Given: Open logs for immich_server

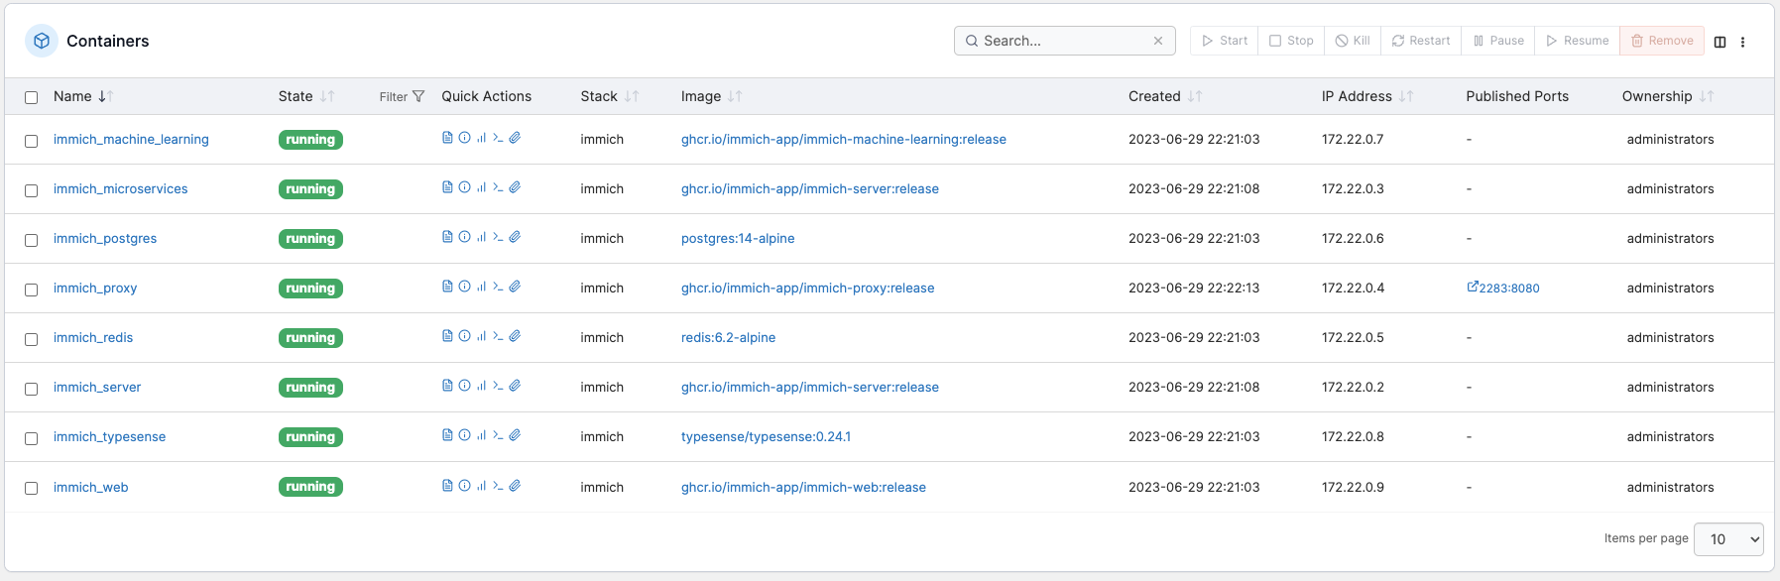Looking at the screenshot, I should point(447,386).
